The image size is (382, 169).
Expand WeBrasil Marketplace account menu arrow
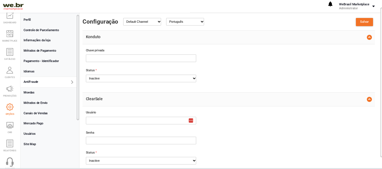tap(373, 6)
